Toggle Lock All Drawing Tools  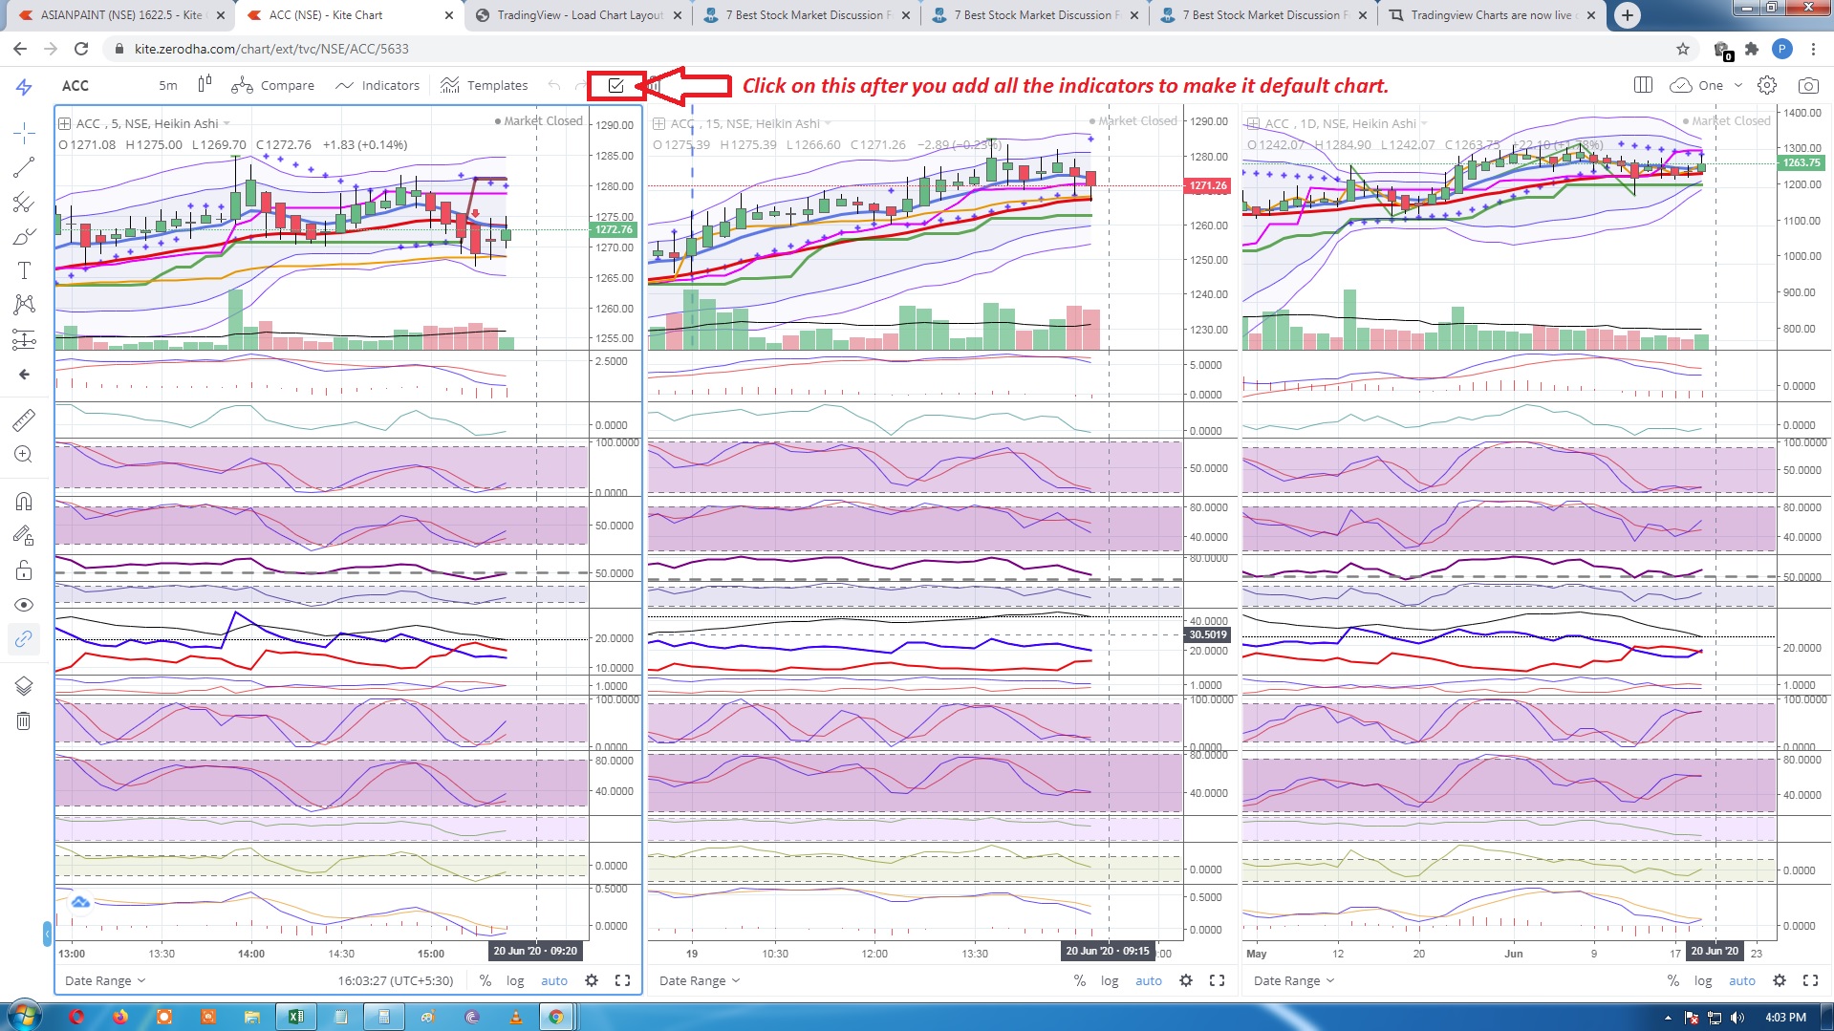click(x=24, y=570)
